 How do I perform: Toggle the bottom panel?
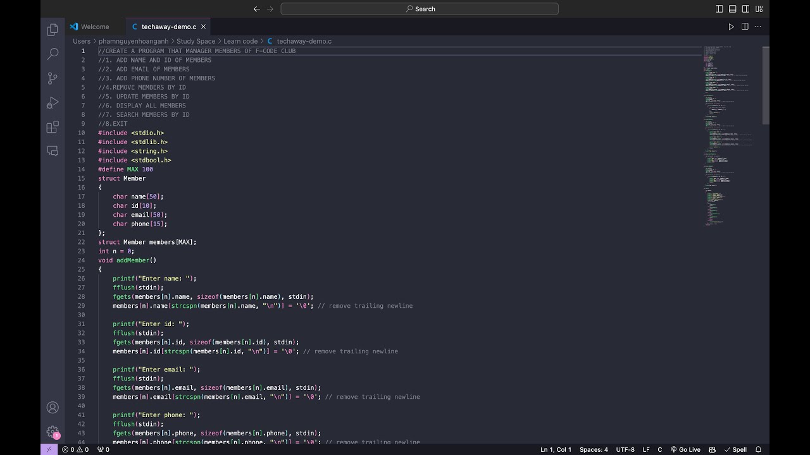732,9
